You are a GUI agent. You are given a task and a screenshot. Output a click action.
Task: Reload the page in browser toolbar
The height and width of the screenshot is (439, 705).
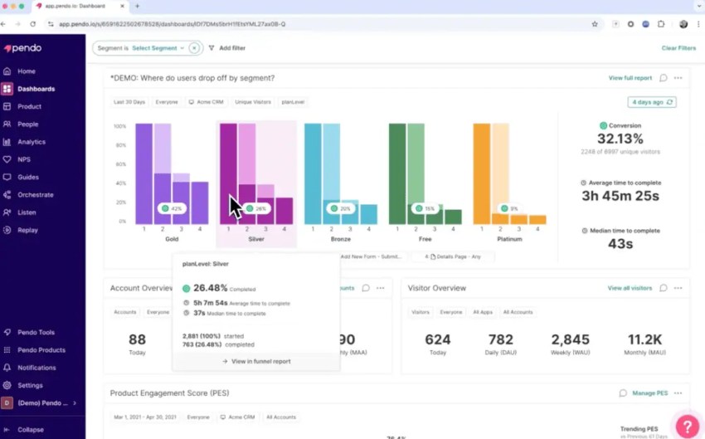point(33,24)
